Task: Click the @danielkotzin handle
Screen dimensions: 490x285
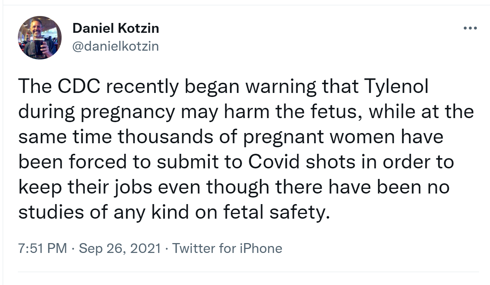Action: point(116,46)
